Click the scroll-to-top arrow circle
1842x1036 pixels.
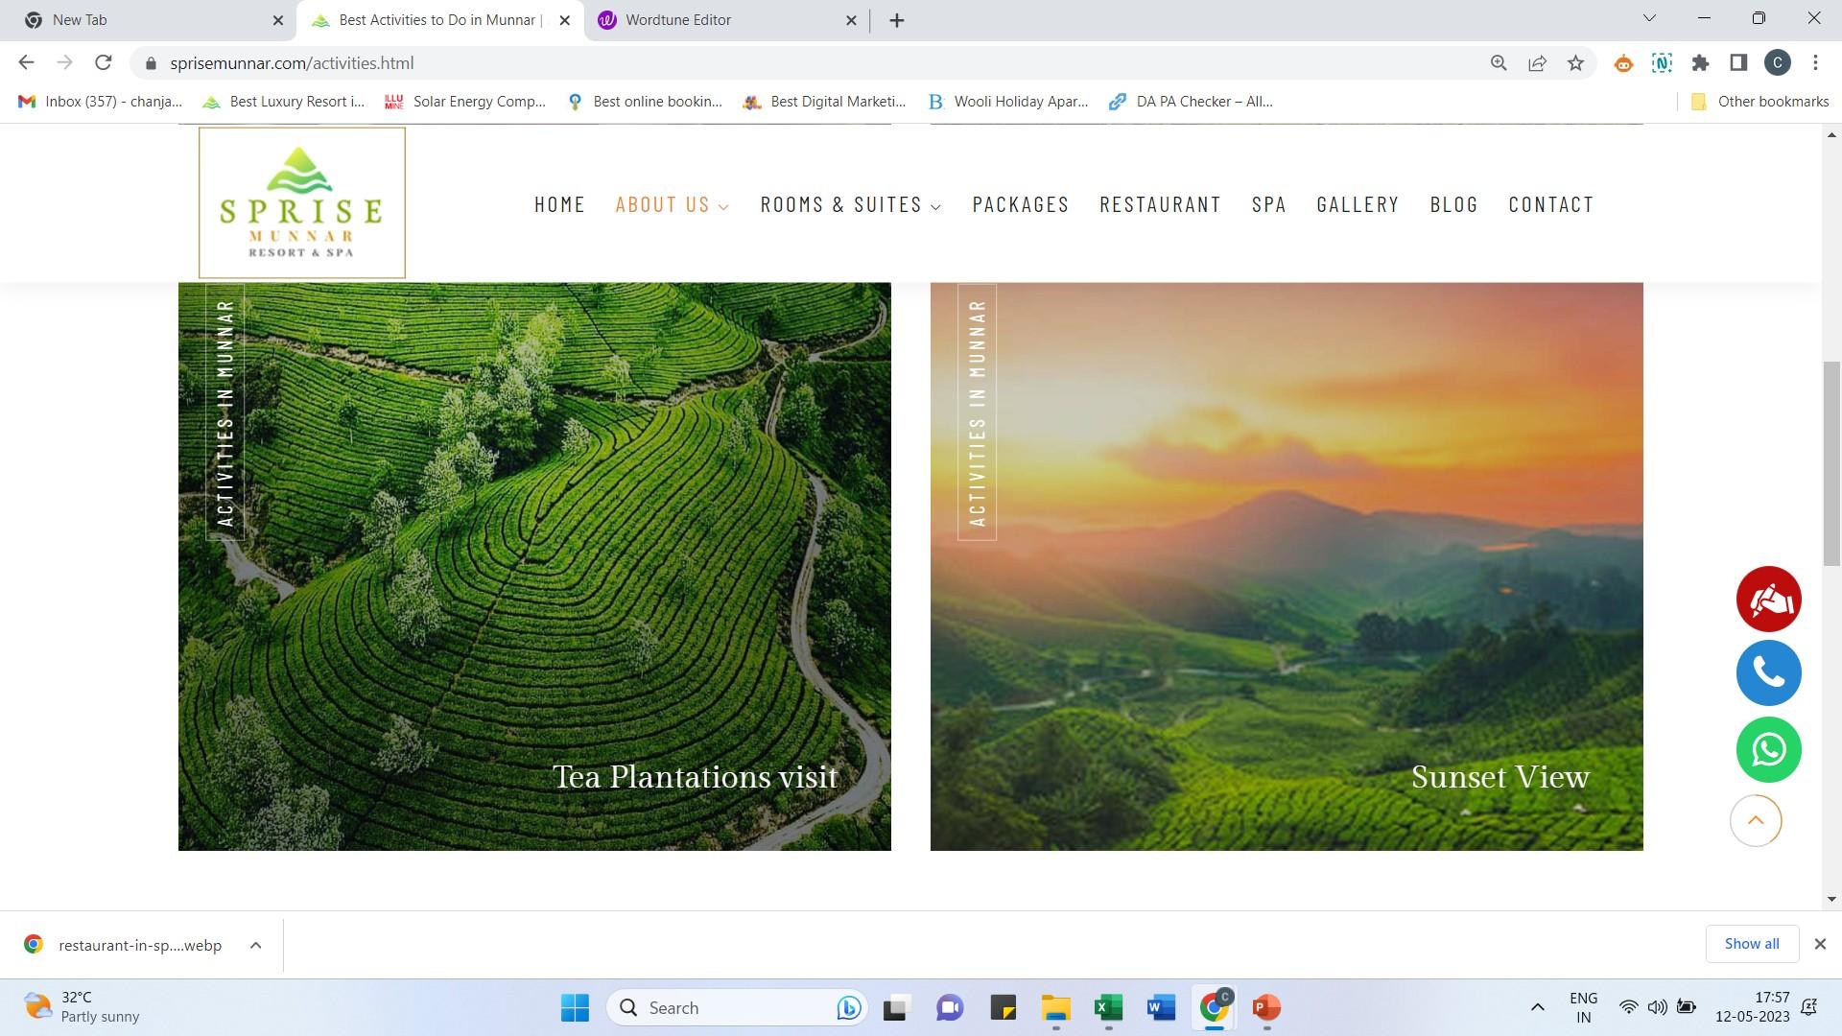tap(1755, 820)
